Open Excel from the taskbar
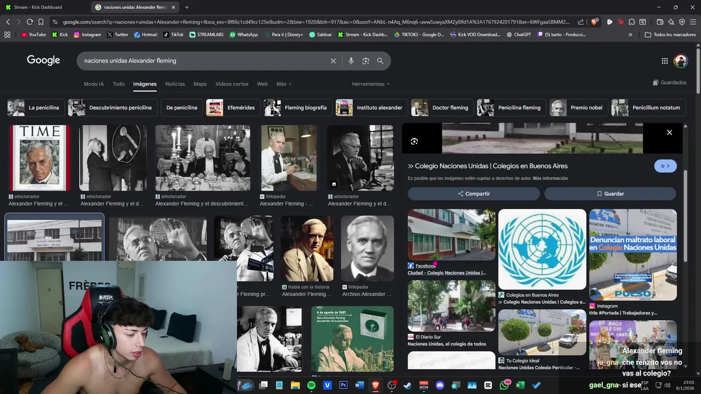 click(x=520, y=385)
